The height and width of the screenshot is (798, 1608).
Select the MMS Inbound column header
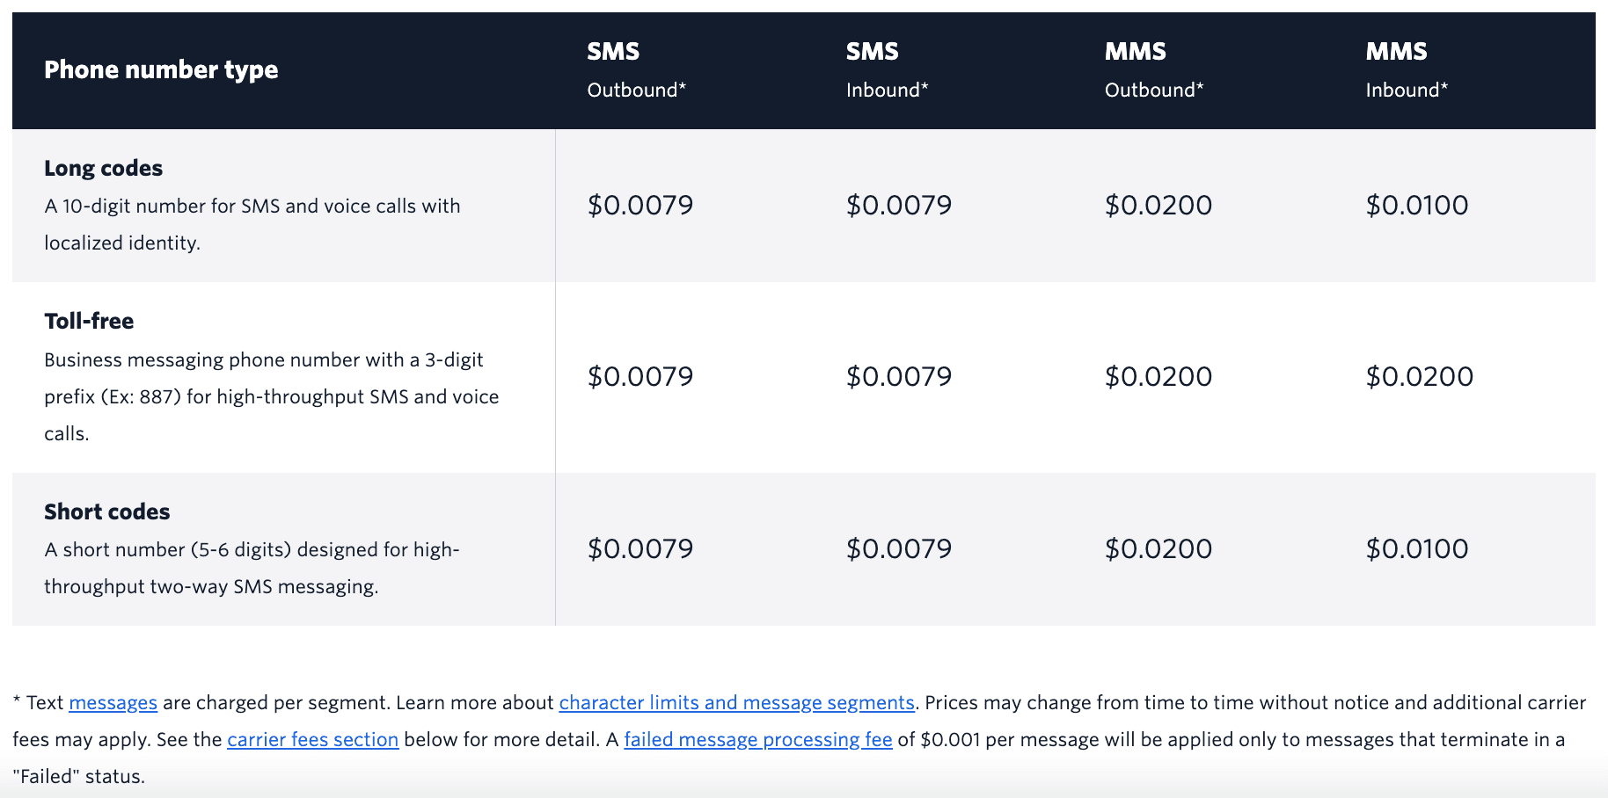coord(1407,70)
